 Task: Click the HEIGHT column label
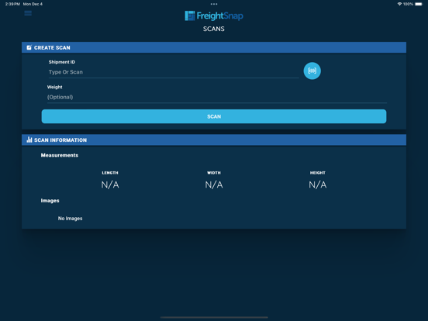pyautogui.click(x=317, y=173)
